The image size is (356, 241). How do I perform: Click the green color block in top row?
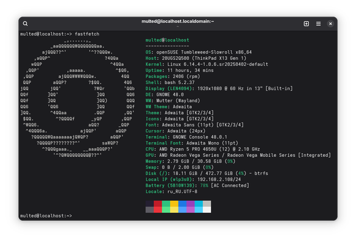(x=166, y=204)
